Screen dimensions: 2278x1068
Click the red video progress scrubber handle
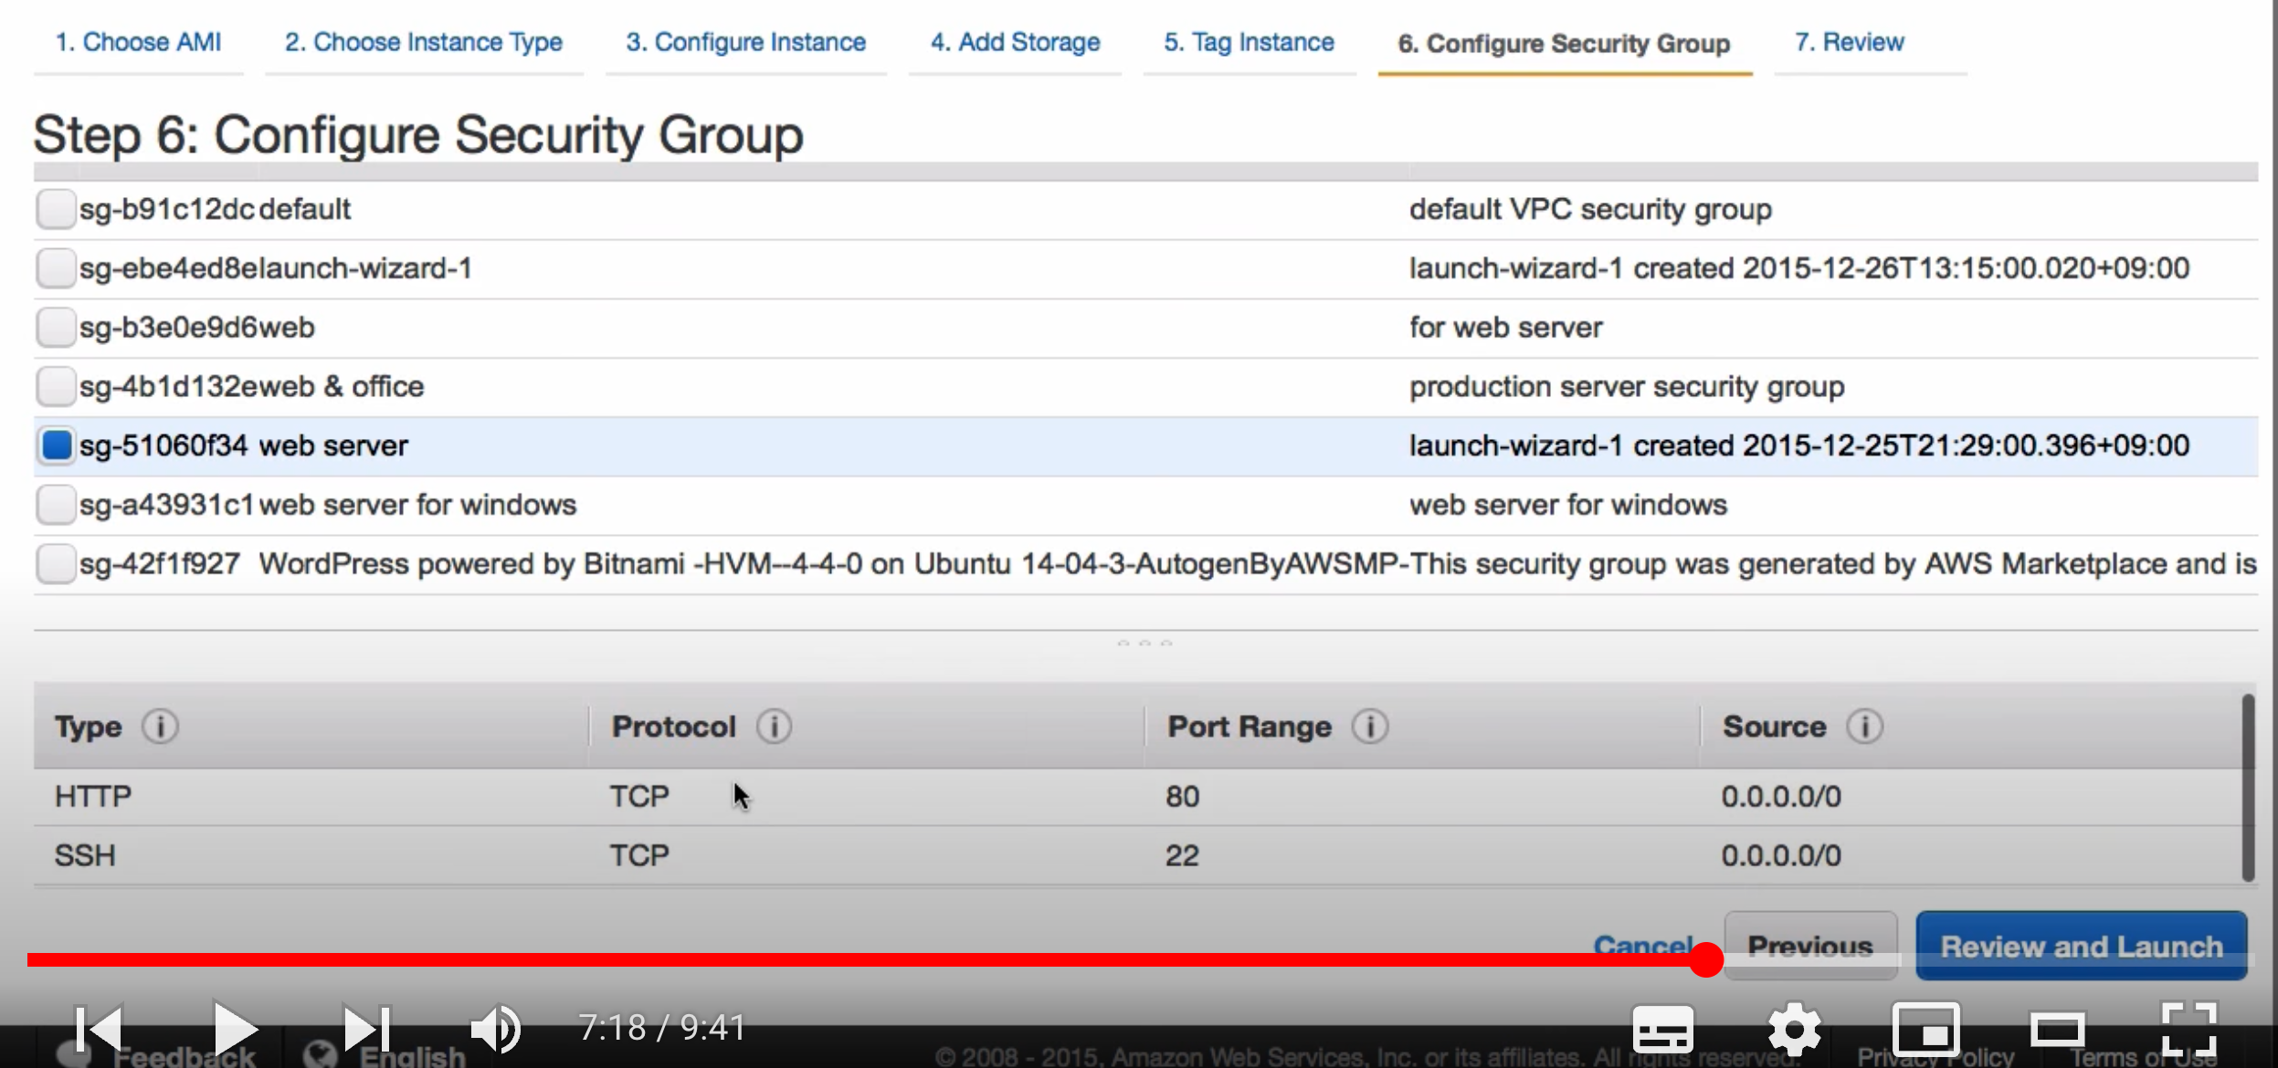coord(1705,960)
